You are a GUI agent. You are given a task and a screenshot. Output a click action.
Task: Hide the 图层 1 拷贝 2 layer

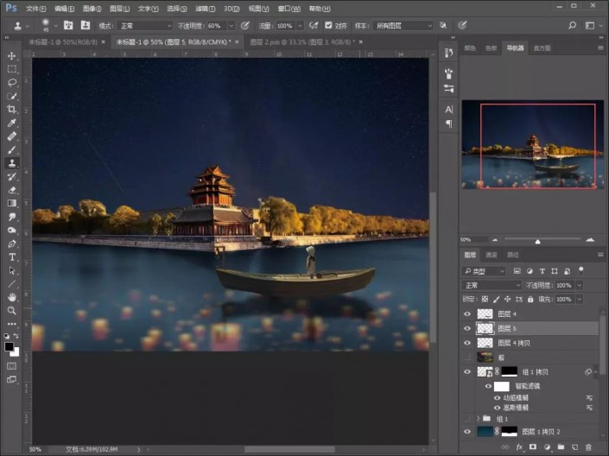[x=467, y=432]
